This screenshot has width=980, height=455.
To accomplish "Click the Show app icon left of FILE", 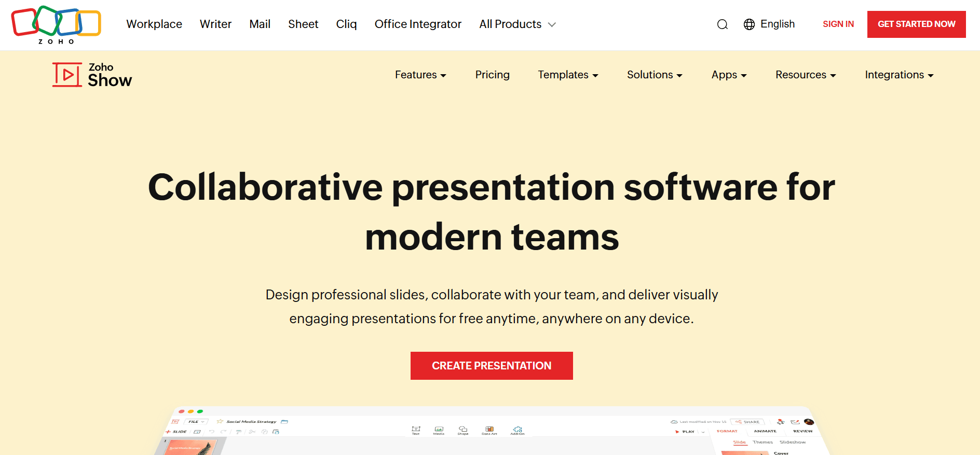I will 175,422.
